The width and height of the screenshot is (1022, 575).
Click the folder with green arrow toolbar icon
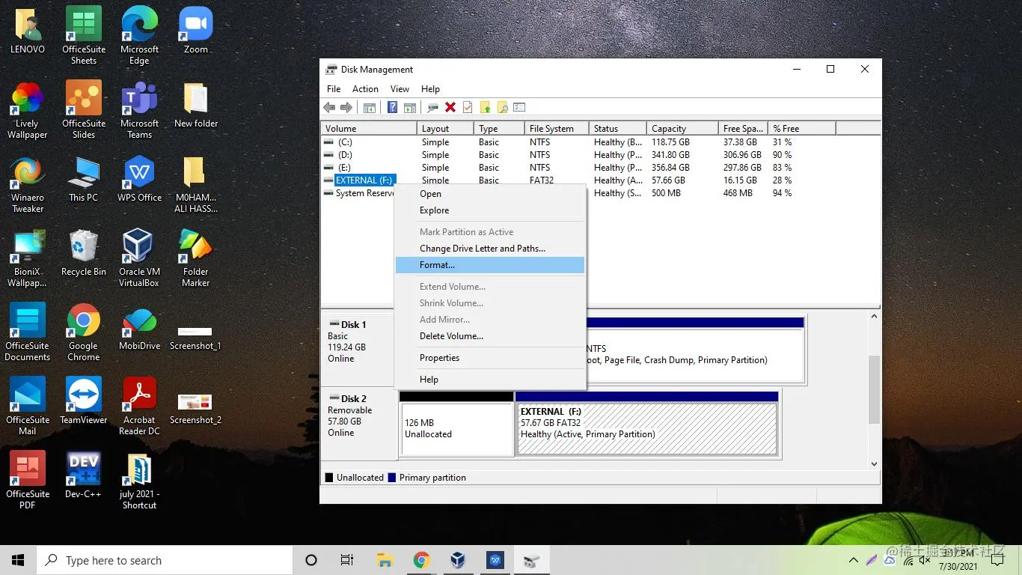[485, 108]
